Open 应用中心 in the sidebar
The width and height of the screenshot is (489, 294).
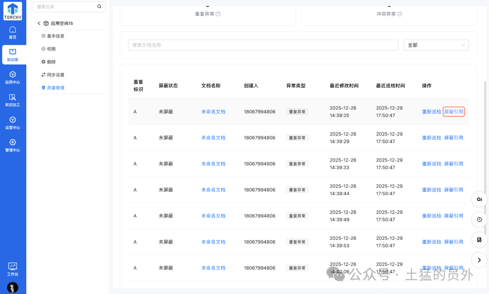[x=13, y=78]
